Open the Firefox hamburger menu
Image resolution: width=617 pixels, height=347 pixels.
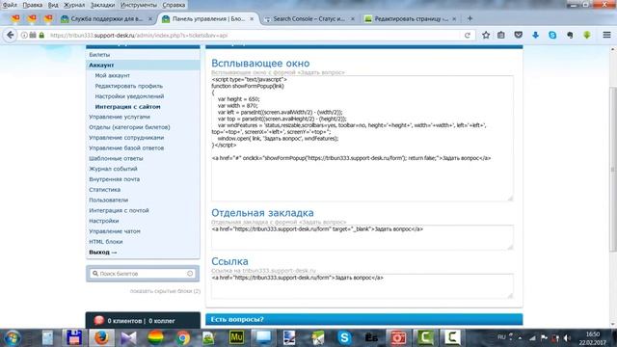606,35
